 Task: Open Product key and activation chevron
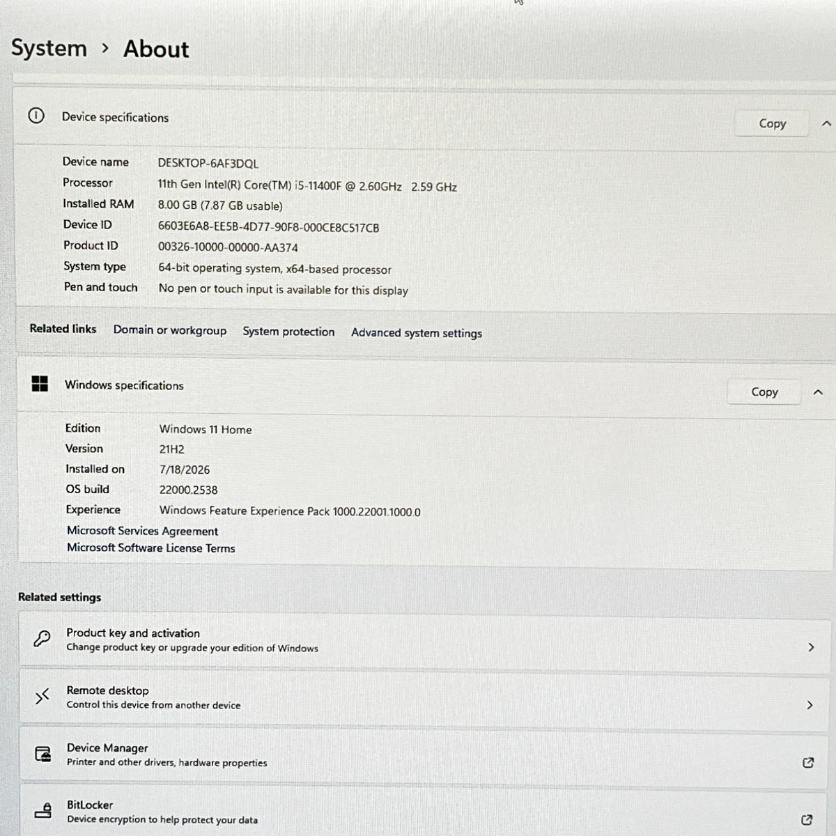[x=811, y=647]
